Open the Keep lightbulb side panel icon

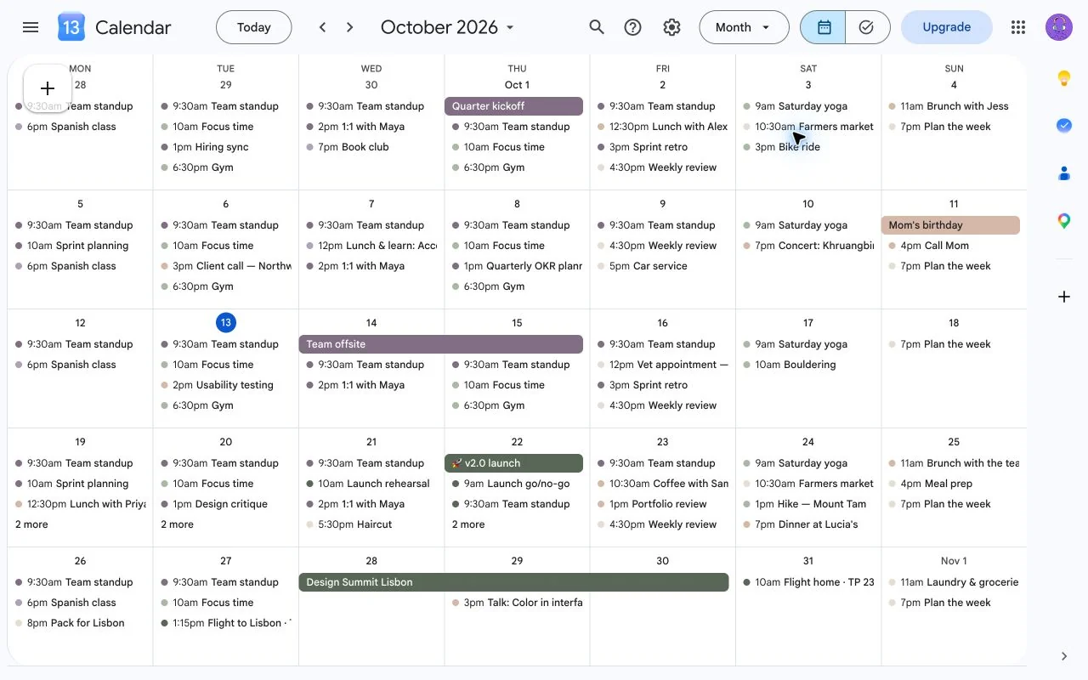pos(1063,79)
